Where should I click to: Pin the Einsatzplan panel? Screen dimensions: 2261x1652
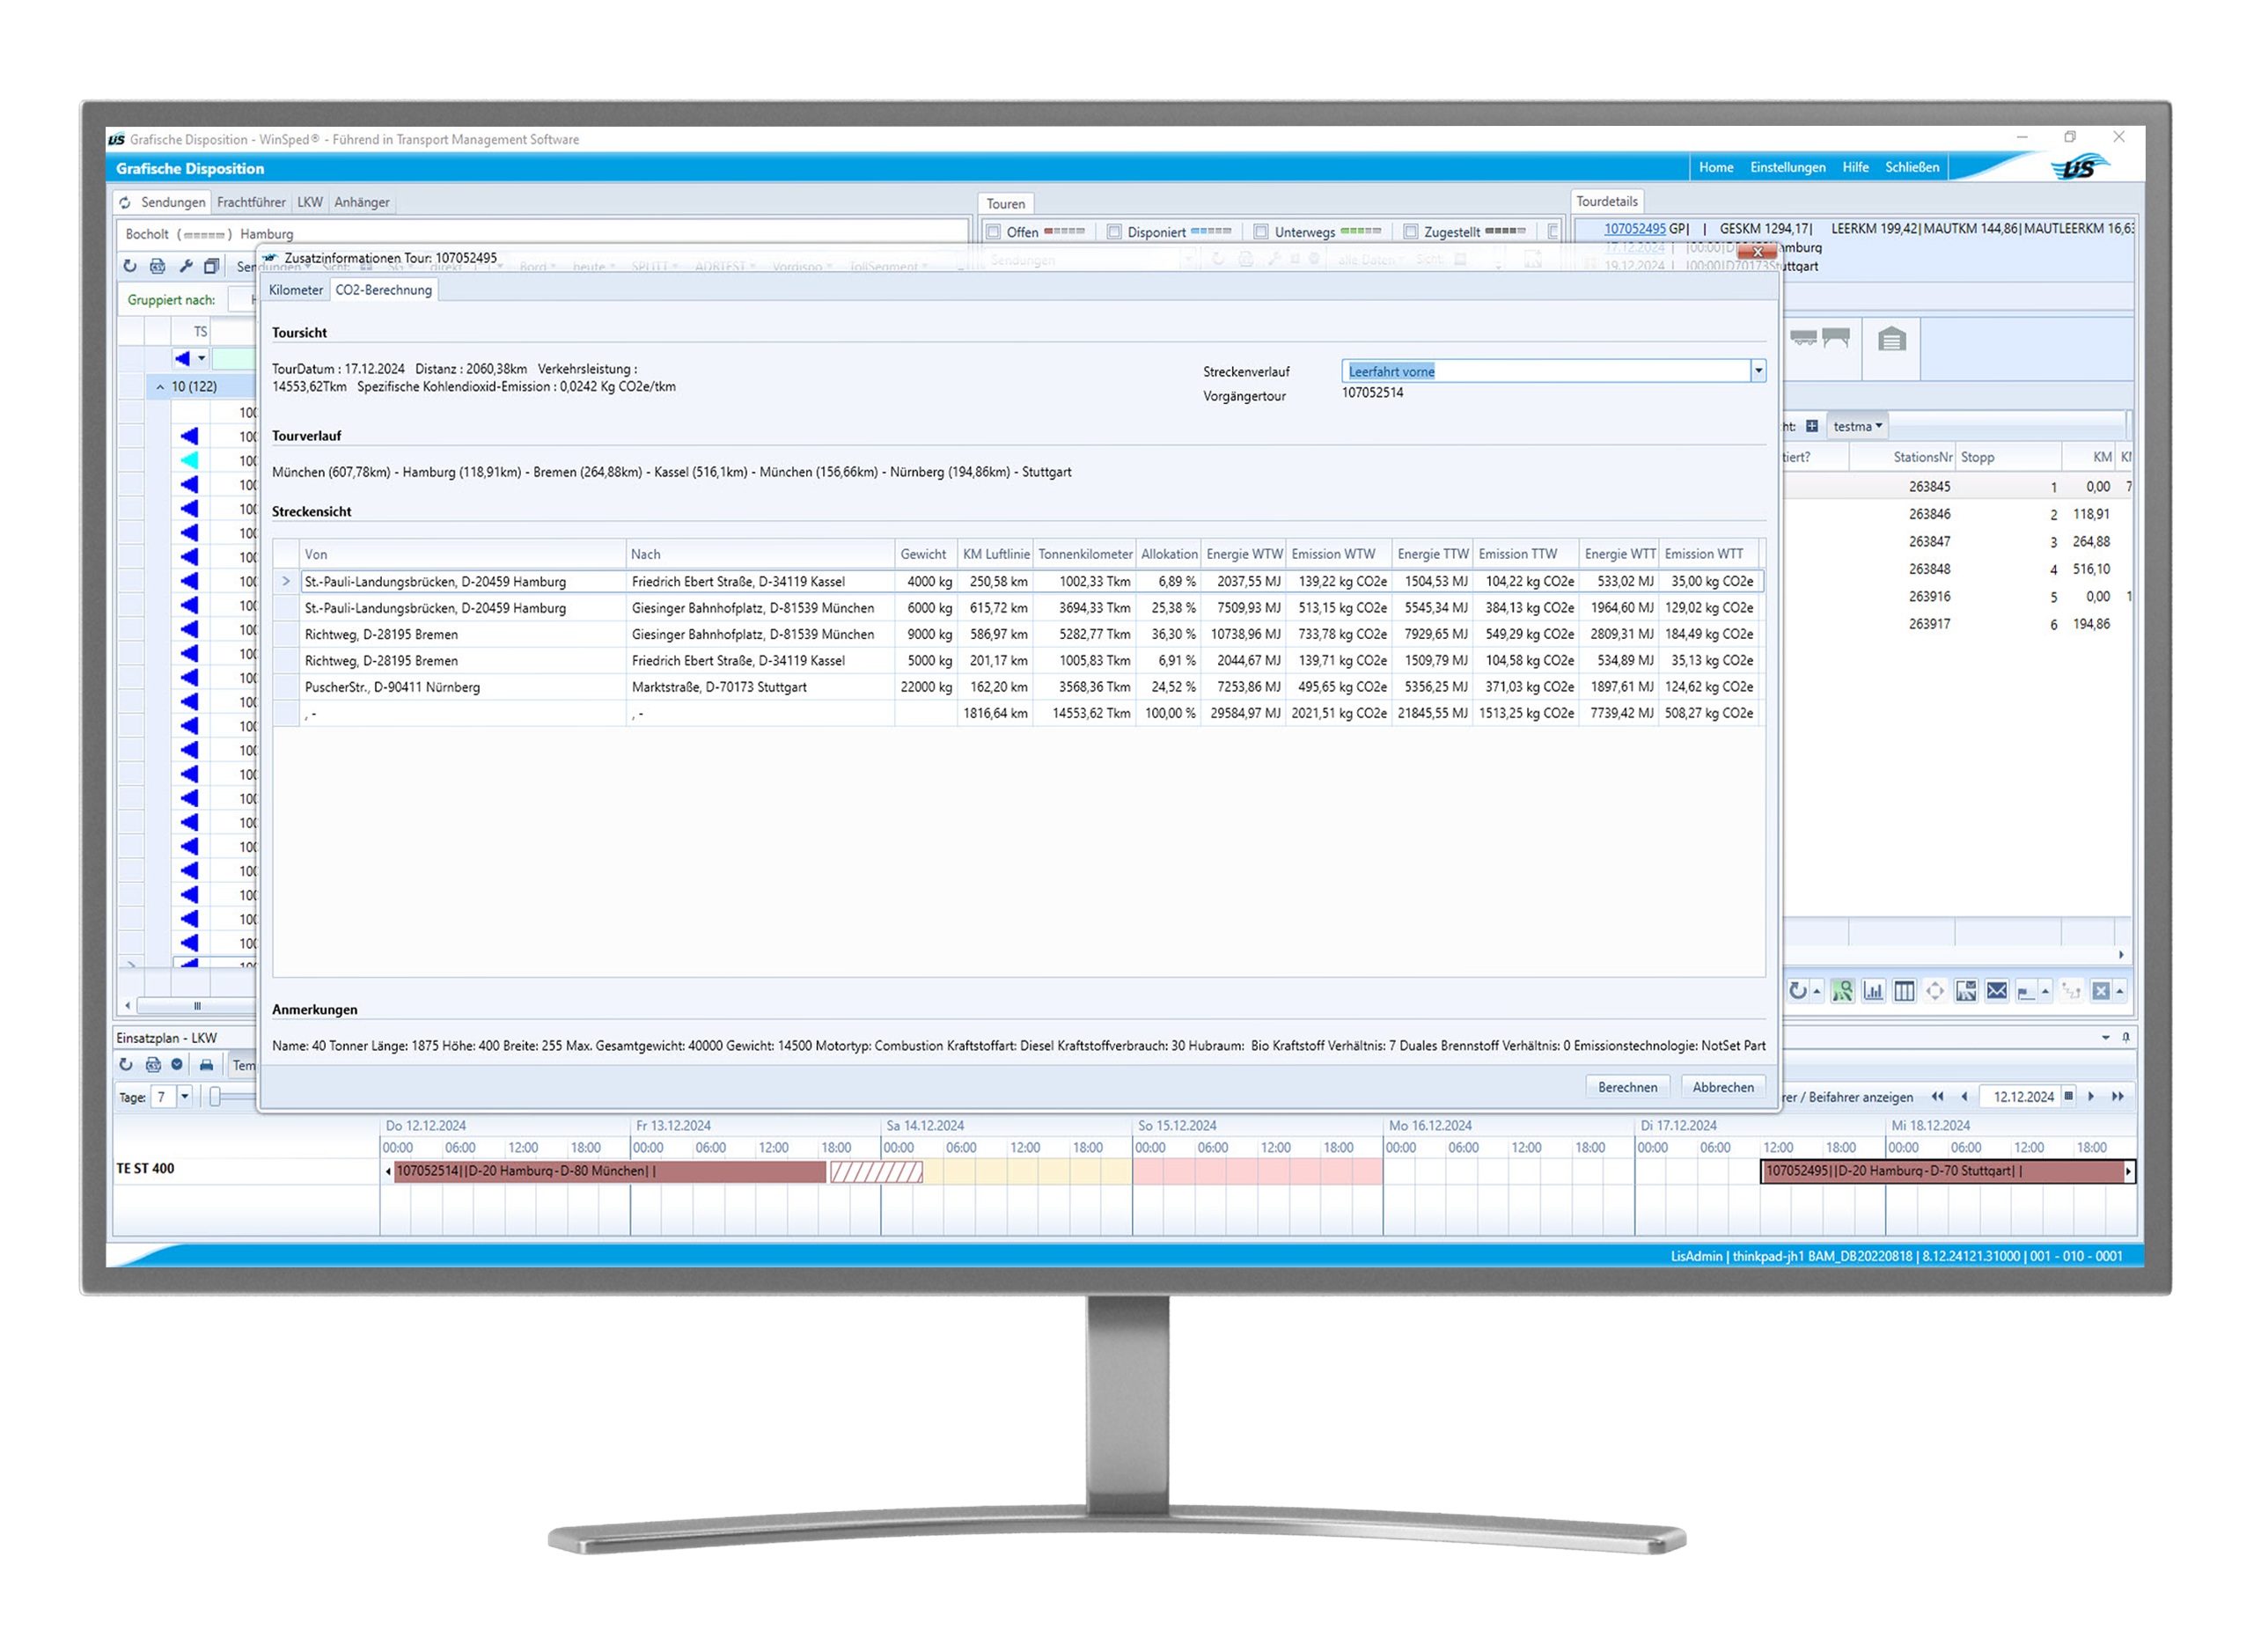pos(2127,1039)
